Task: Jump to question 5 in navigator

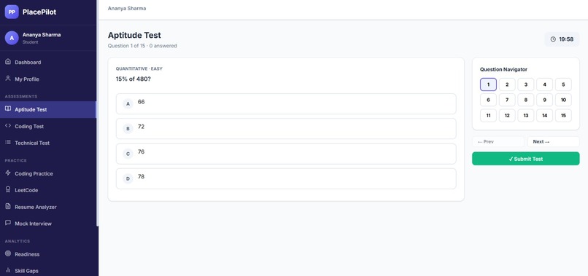Action: point(563,84)
